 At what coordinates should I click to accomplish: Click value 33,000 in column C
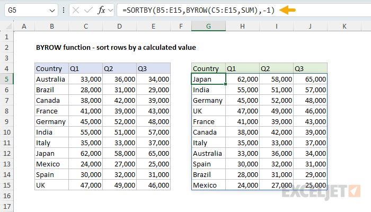pos(86,79)
